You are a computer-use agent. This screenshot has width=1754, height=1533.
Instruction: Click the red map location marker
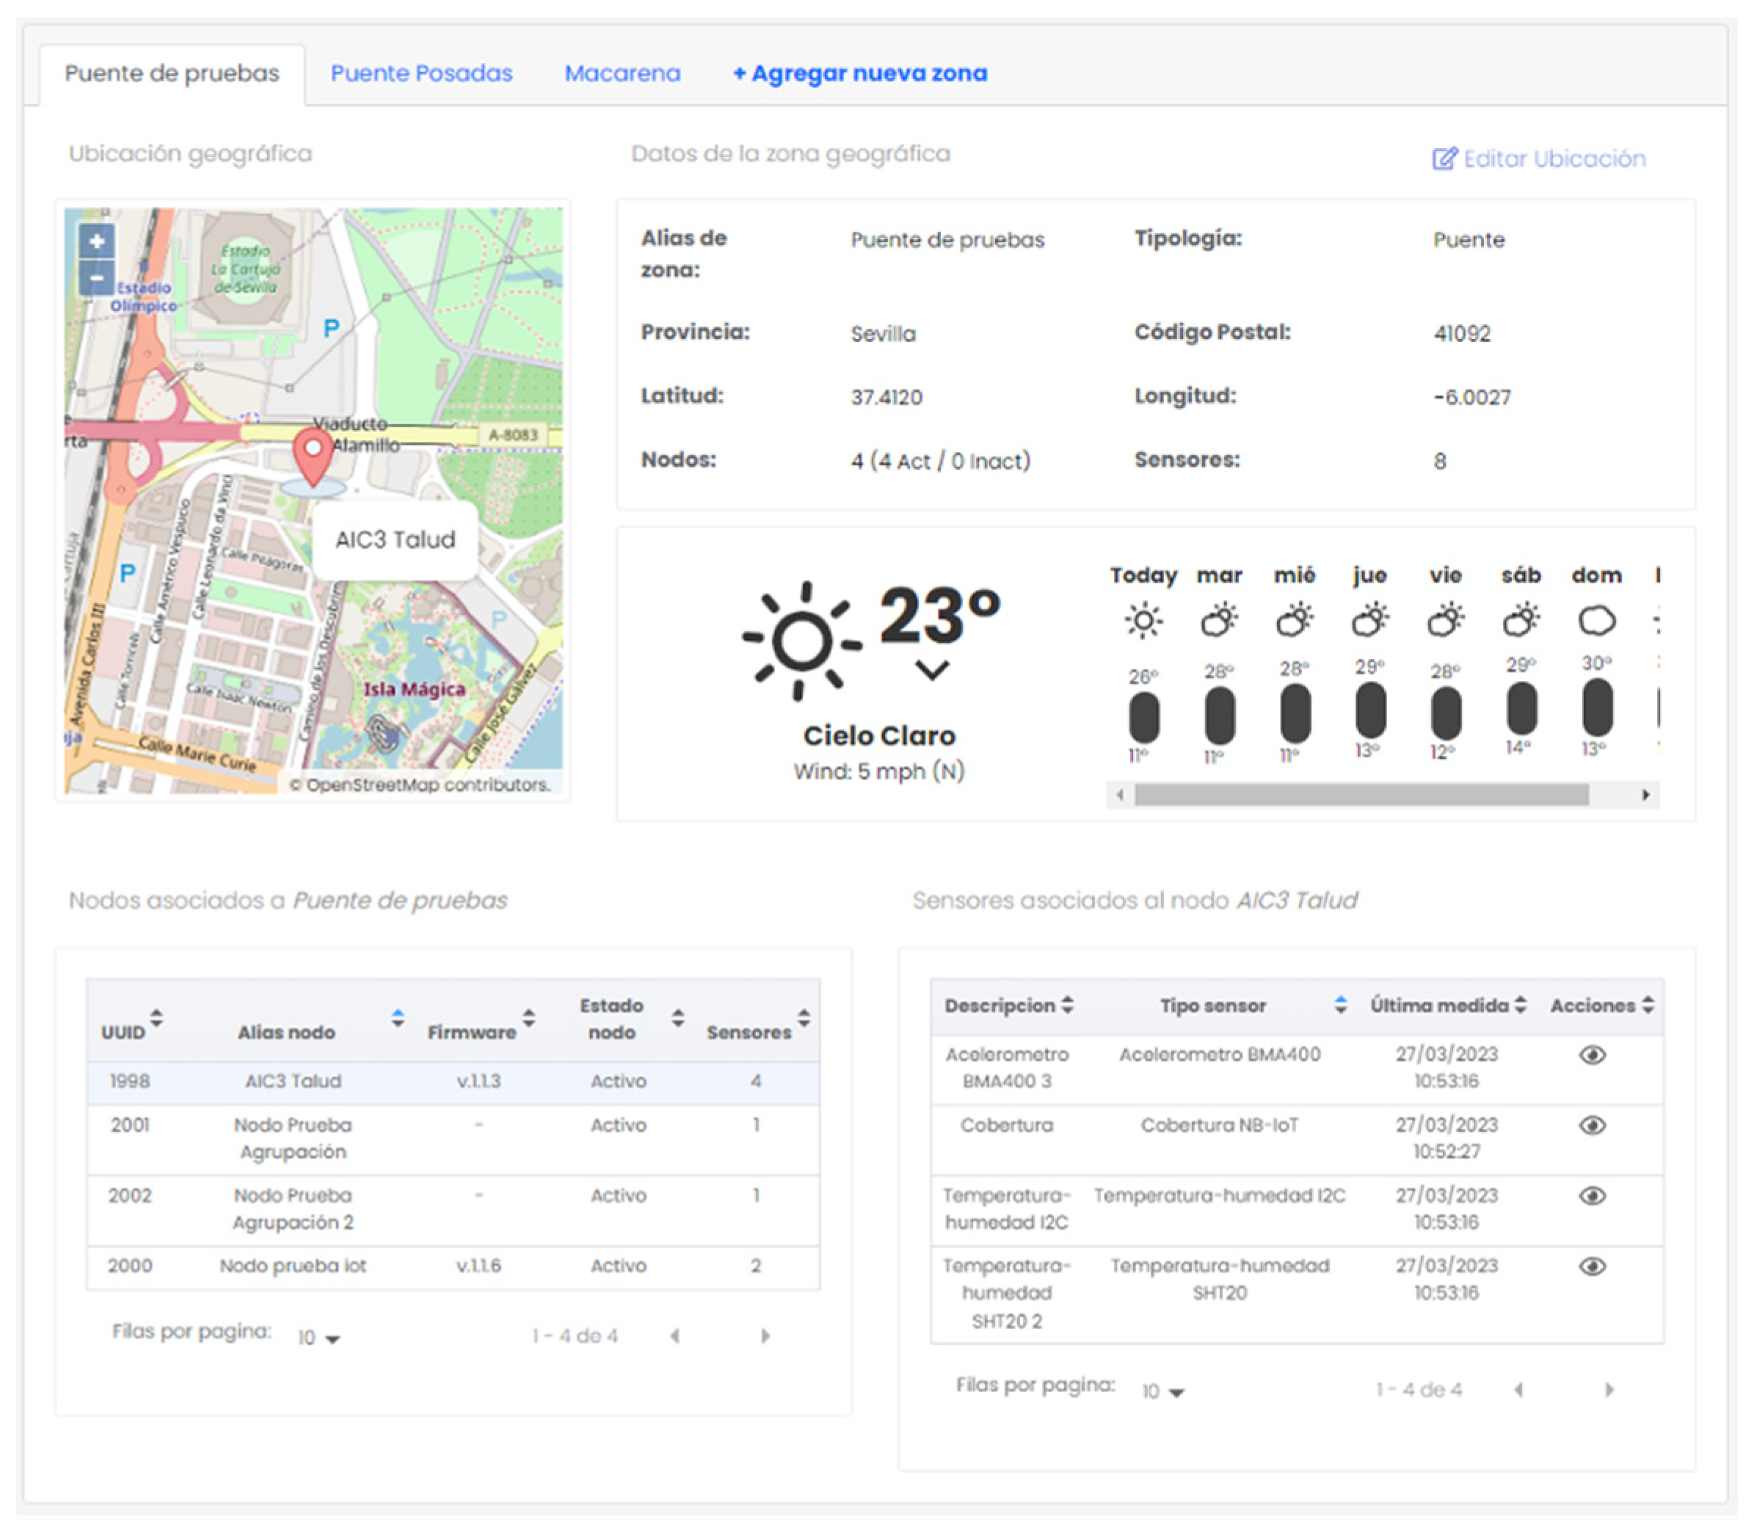[x=313, y=454]
